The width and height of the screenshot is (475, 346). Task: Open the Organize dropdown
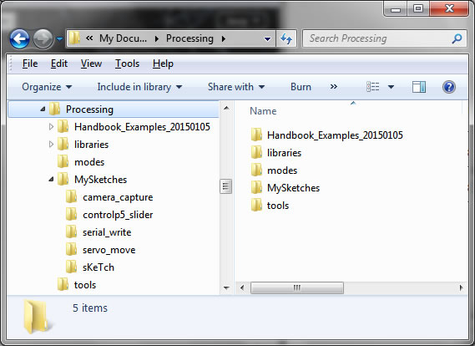47,87
